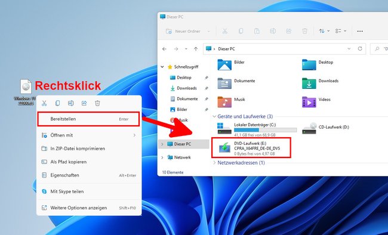The height and width of the screenshot is (235, 388).
Task: Click the Paste icon in Explorer toolbar
Action: 257,31
